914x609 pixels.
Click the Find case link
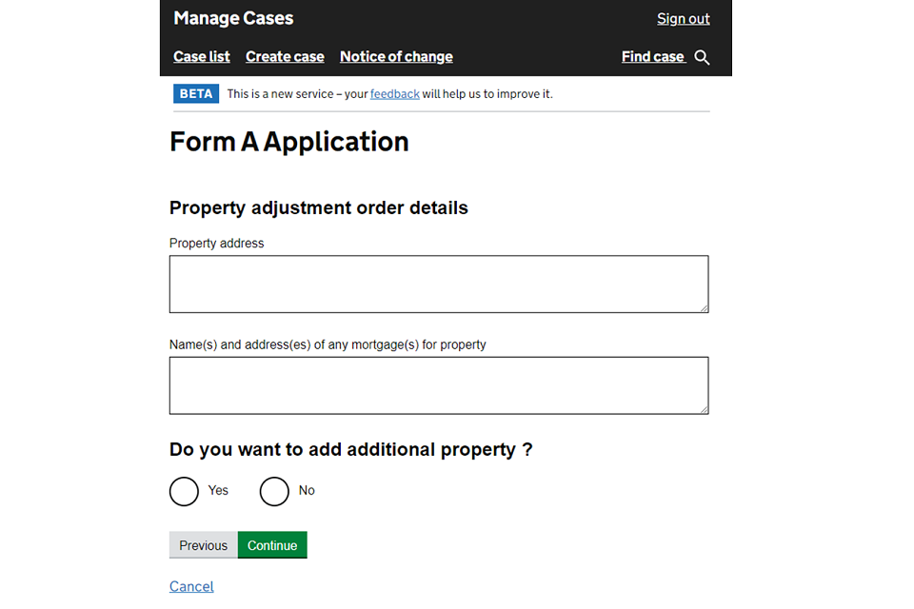[x=653, y=57]
